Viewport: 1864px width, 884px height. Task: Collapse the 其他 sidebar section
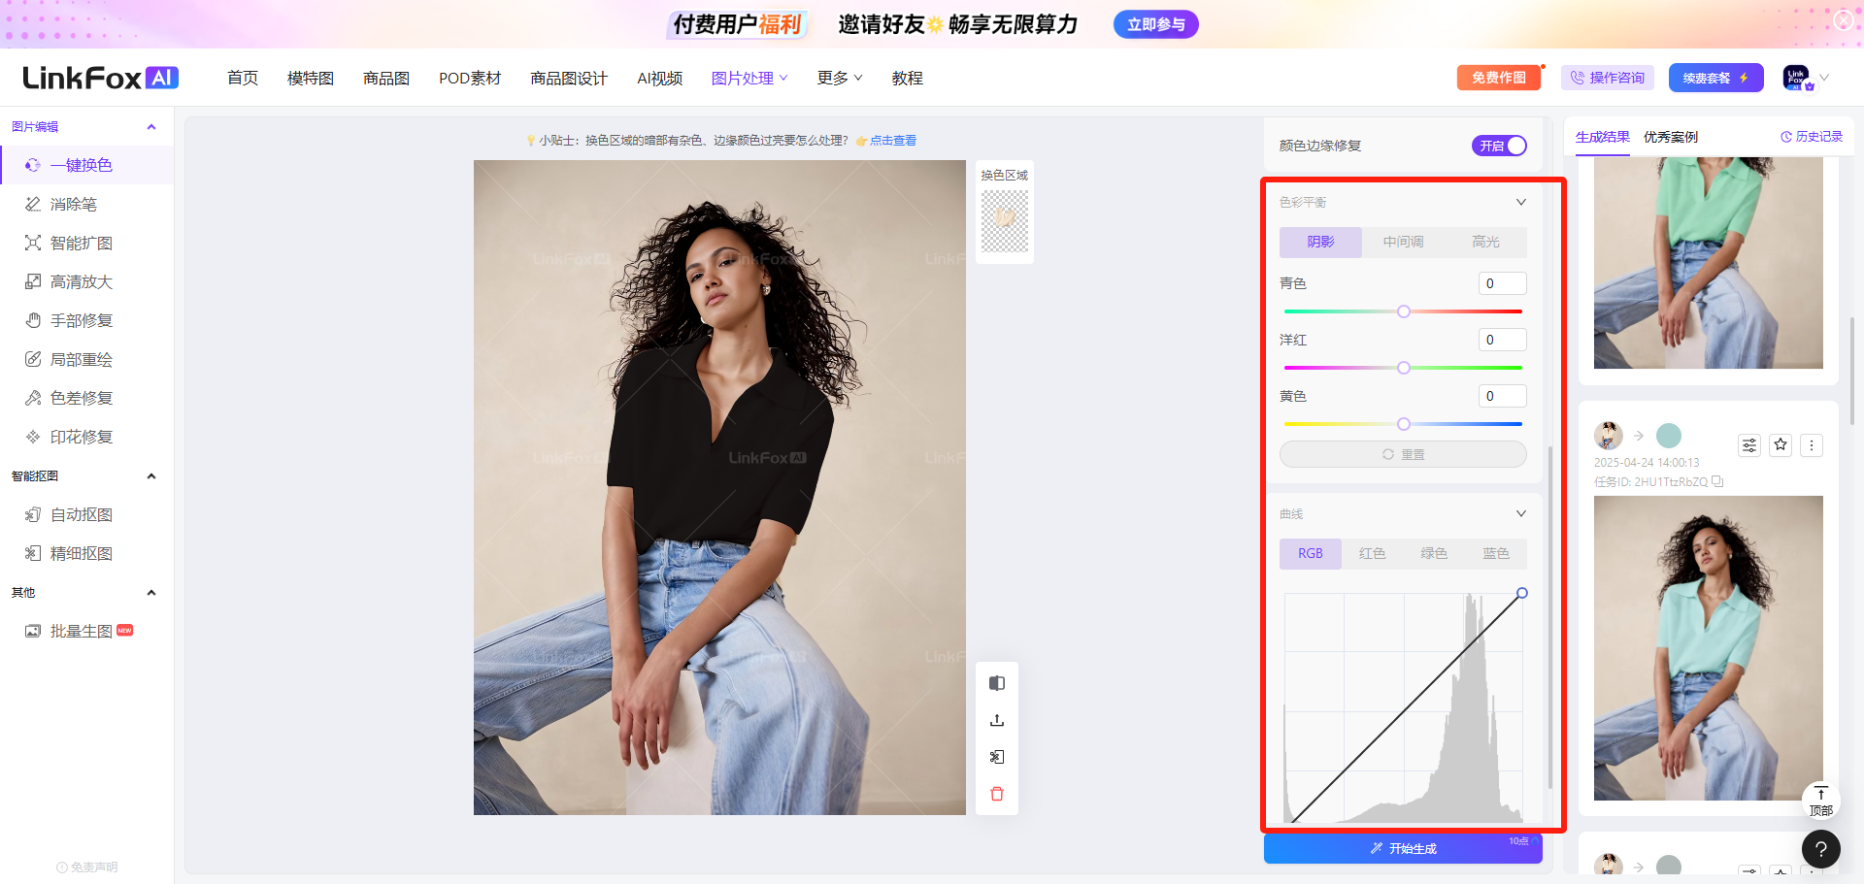(x=151, y=593)
